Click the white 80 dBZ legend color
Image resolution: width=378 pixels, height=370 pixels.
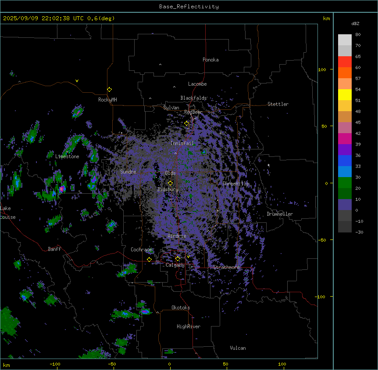345,40
